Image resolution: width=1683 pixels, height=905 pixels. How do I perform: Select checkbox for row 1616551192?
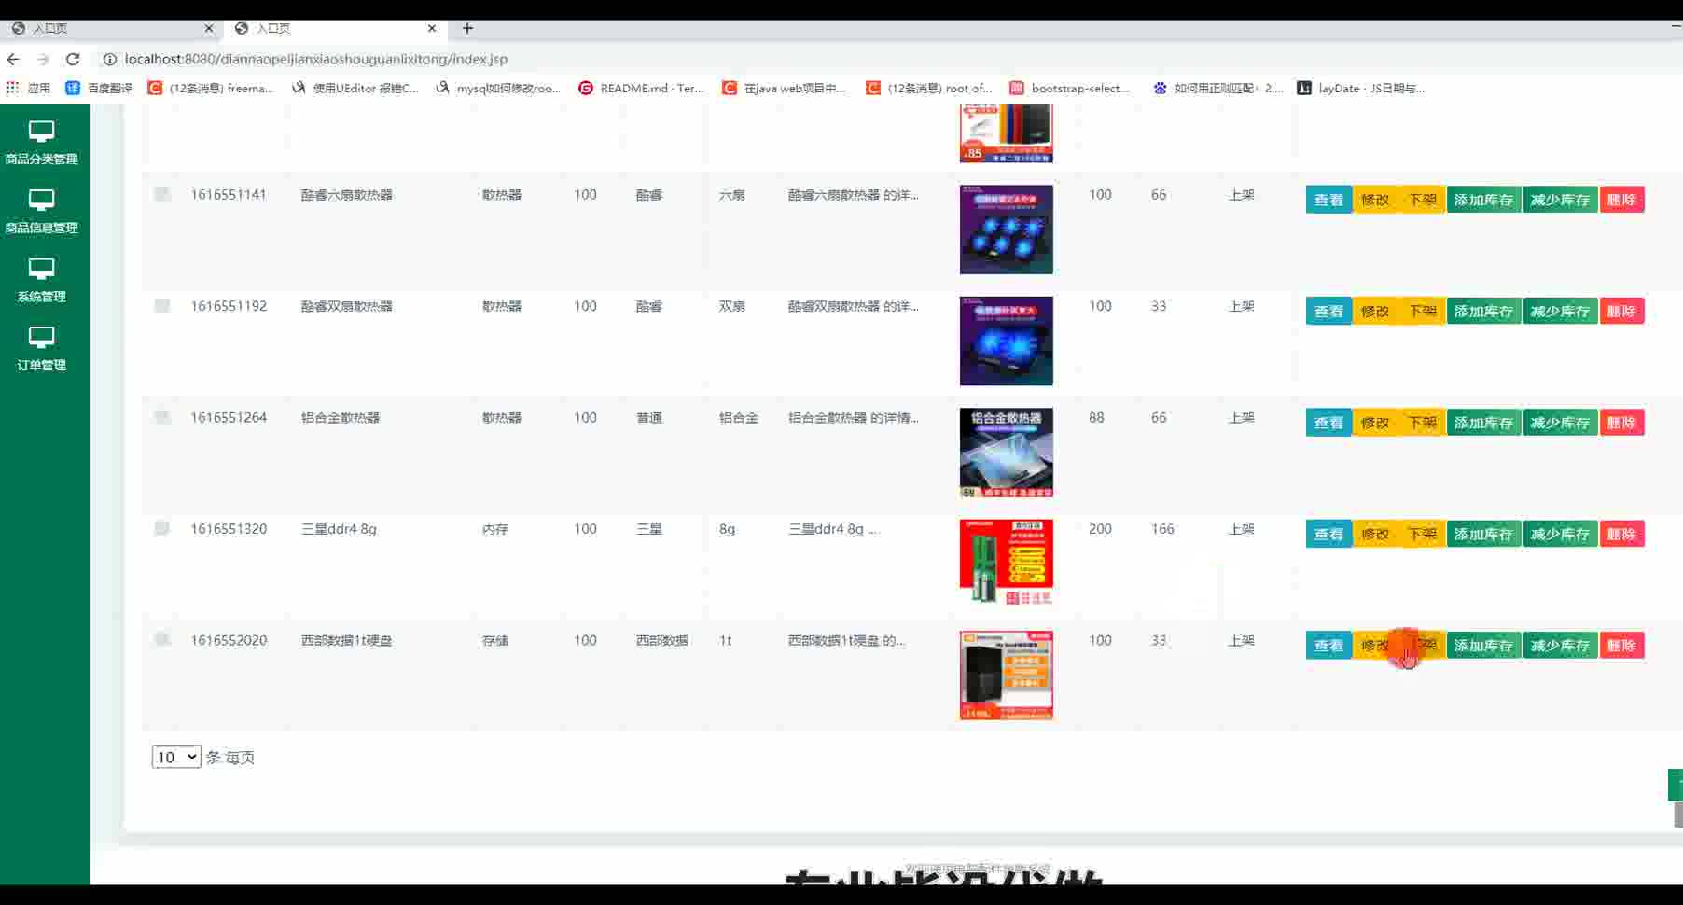pos(162,306)
